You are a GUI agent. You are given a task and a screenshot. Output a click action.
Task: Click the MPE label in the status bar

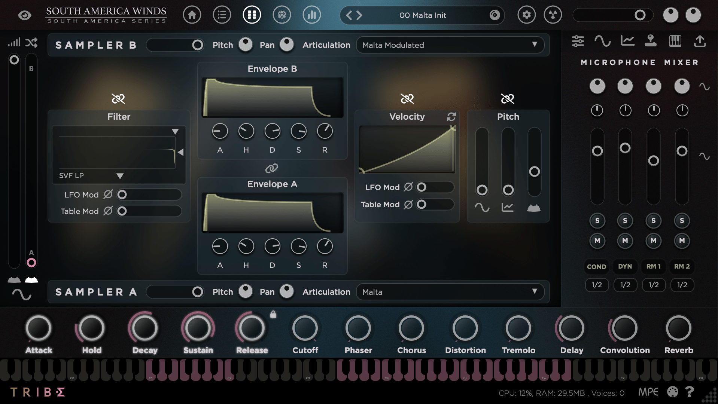click(648, 392)
